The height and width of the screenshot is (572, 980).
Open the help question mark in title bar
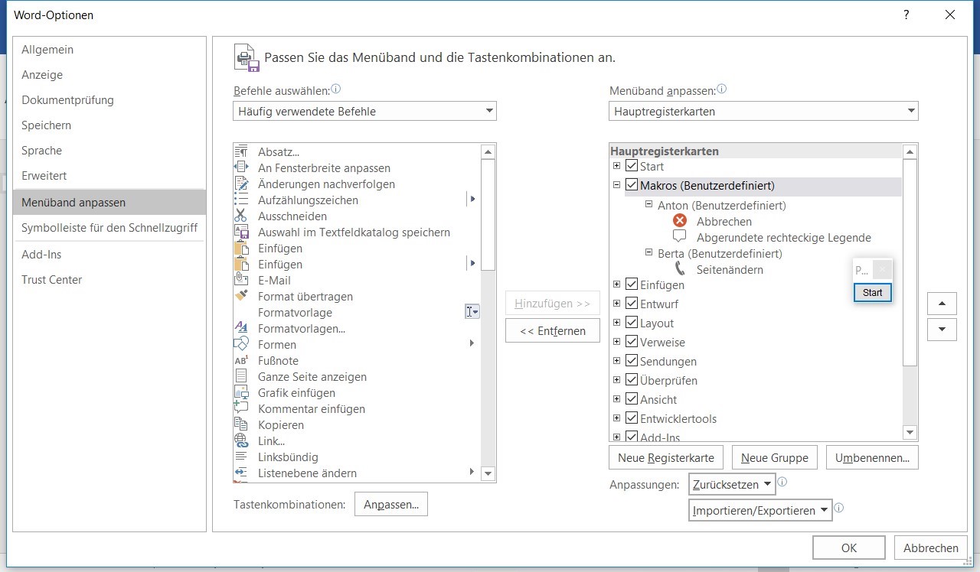pyautogui.click(x=906, y=15)
